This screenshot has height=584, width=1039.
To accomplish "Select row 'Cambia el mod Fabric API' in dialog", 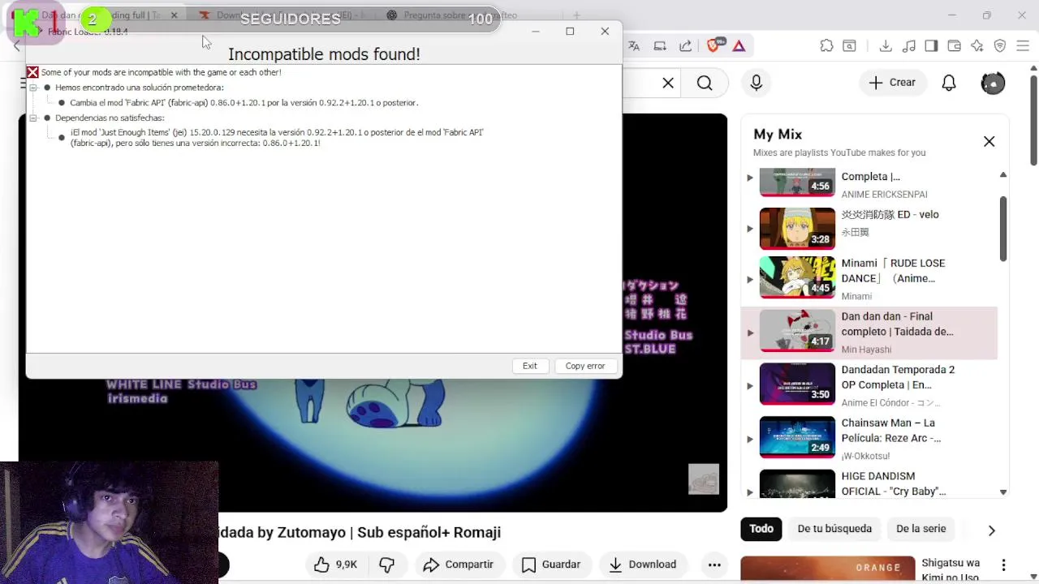I will tap(244, 103).
